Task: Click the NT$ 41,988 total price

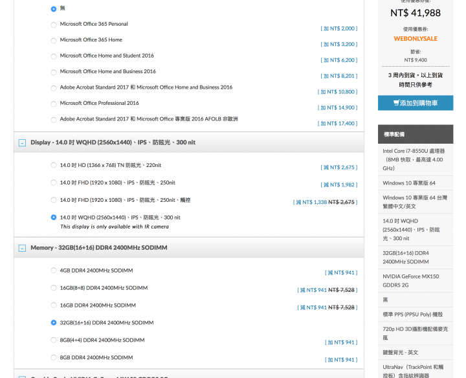Action: coord(416,13)
